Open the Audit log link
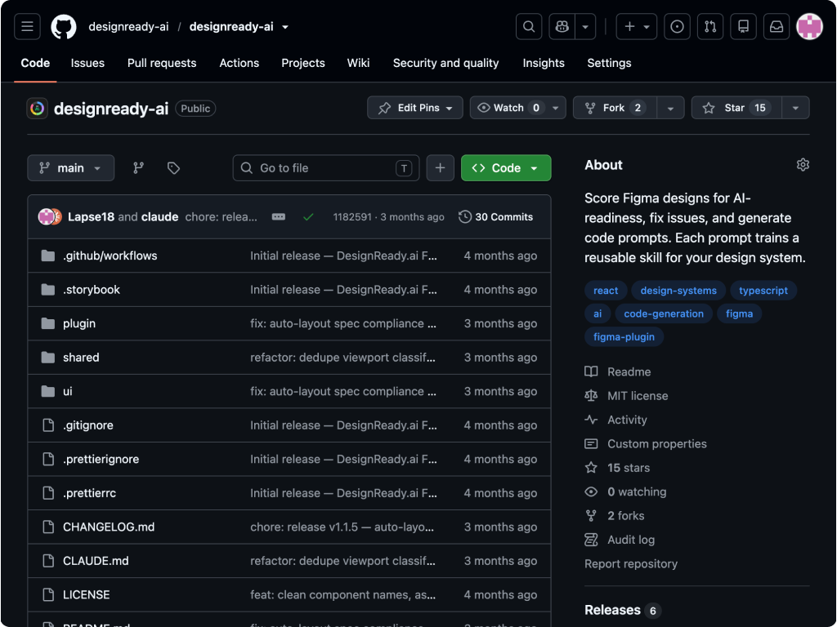Image resolution: width=837 pixels, height=627 pixels. point(631,540)
